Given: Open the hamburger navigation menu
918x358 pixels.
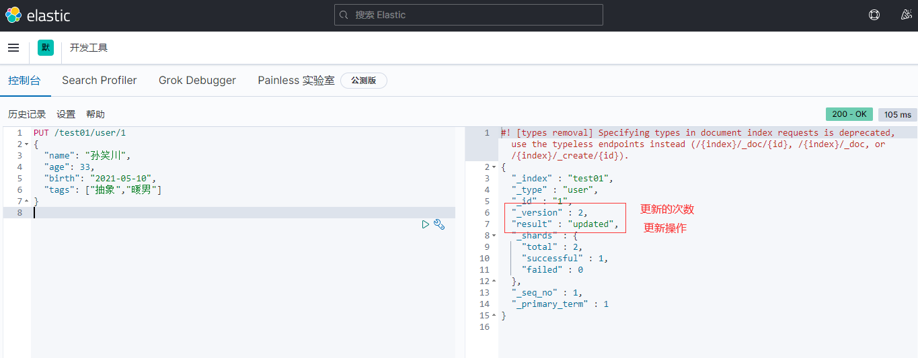Looking at the screenshot, I should click(x=13, y=48).
